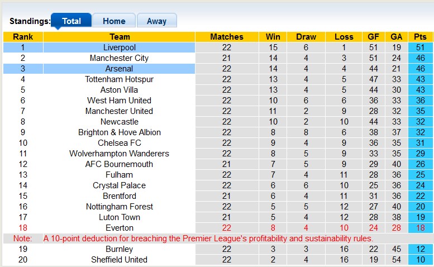Open the Home standings tab
The height and width of the screenshot is (267, 434).
coord(114,21)
